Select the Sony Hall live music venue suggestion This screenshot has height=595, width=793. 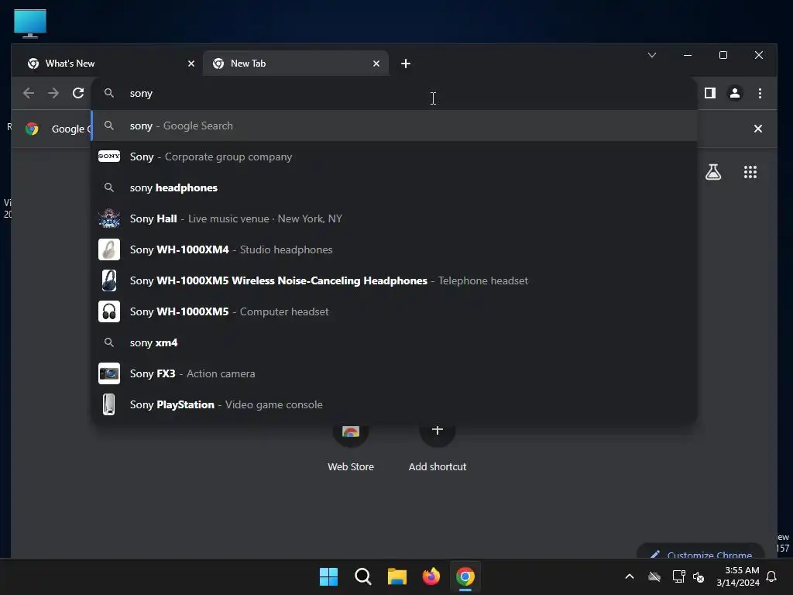pos(394,218)
